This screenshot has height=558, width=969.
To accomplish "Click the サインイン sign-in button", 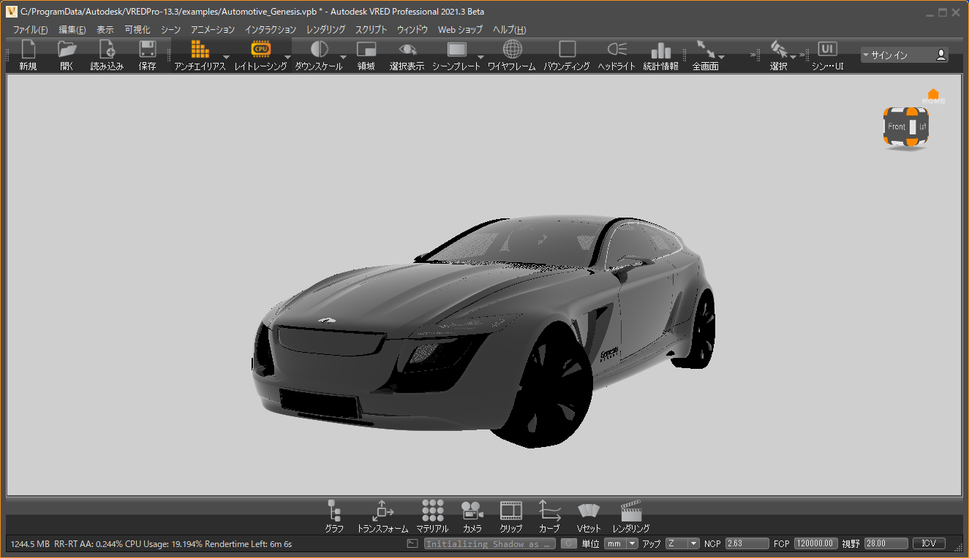I will pos(904,55).
